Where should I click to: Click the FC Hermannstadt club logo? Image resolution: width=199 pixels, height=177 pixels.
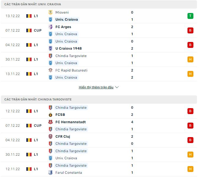coord(50,122)
